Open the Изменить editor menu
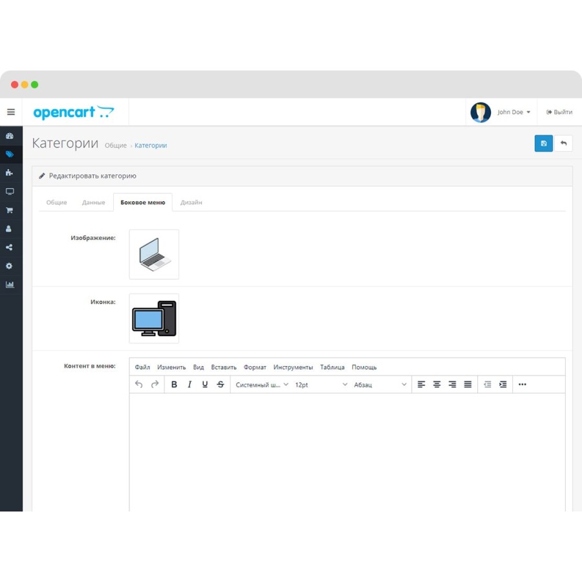The height and width of the screenshot is (582, 582). tap(171, 367)
